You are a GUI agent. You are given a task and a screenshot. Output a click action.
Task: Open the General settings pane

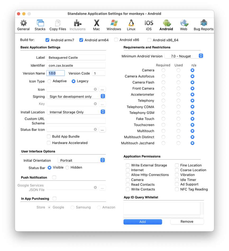23,25
